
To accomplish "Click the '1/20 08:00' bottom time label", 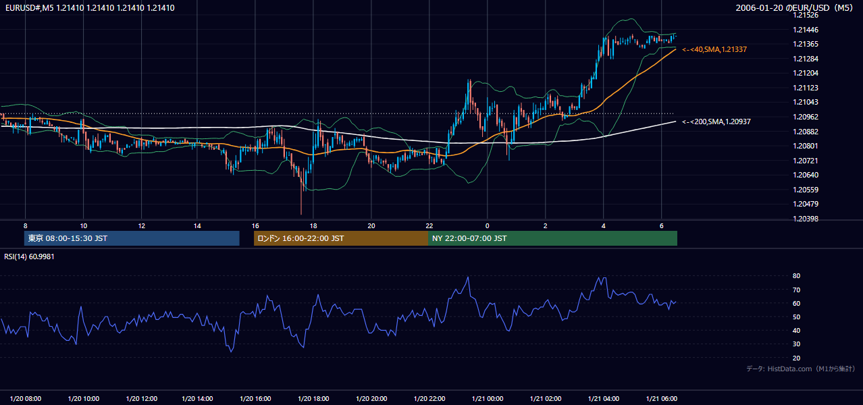I will pos(26,398).
